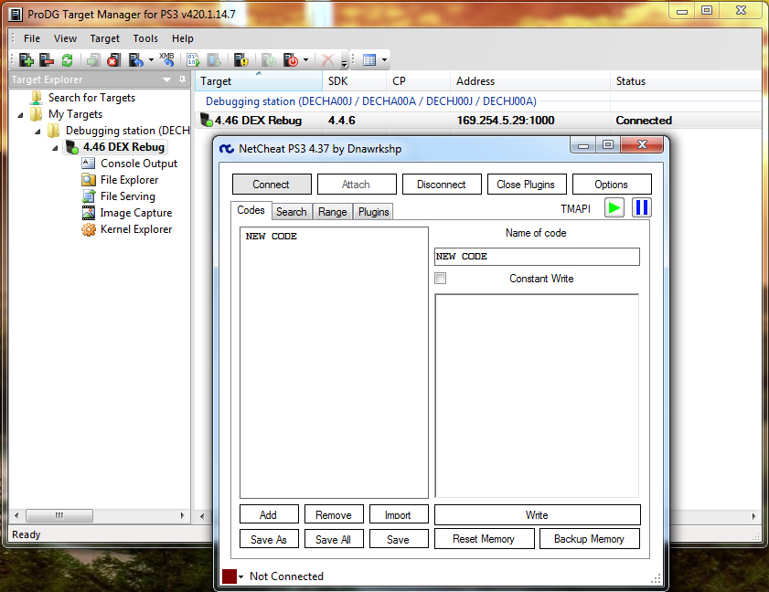Click the Name of code input field
This screenshot has height=592, width=769.
coord(537,257)
